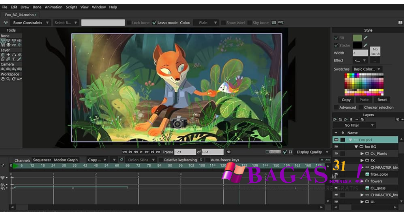Toggle the Lasso mode checkbox

pos(154,22)
